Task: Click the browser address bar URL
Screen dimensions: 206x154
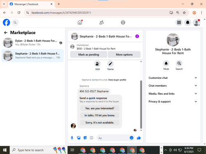Action: [x=61, y=13]
